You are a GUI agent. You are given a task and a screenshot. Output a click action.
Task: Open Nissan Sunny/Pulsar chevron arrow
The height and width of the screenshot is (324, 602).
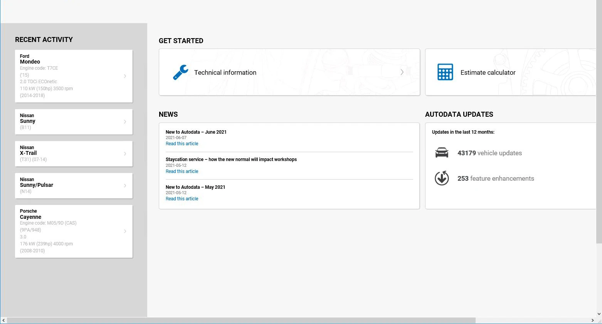pos(125,186)
